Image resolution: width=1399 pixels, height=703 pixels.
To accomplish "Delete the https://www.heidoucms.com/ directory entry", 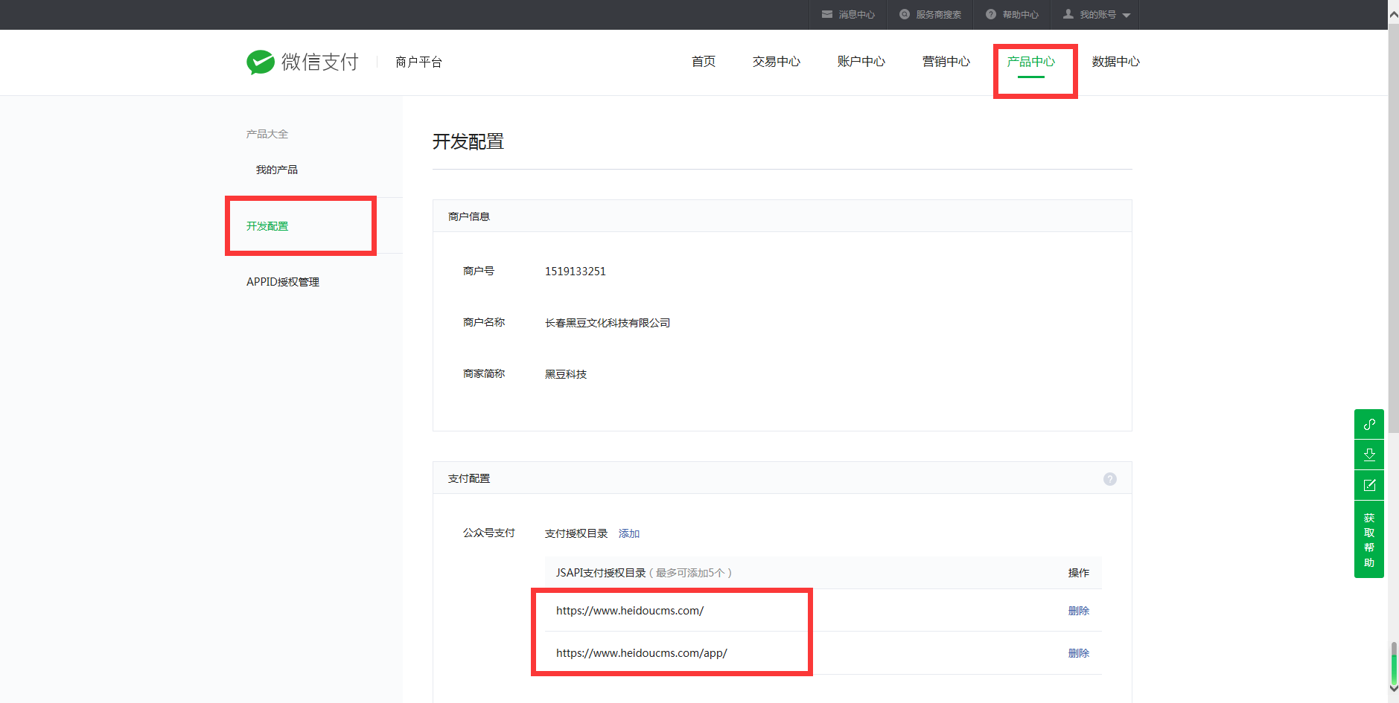I will (x=1079, y=611).
